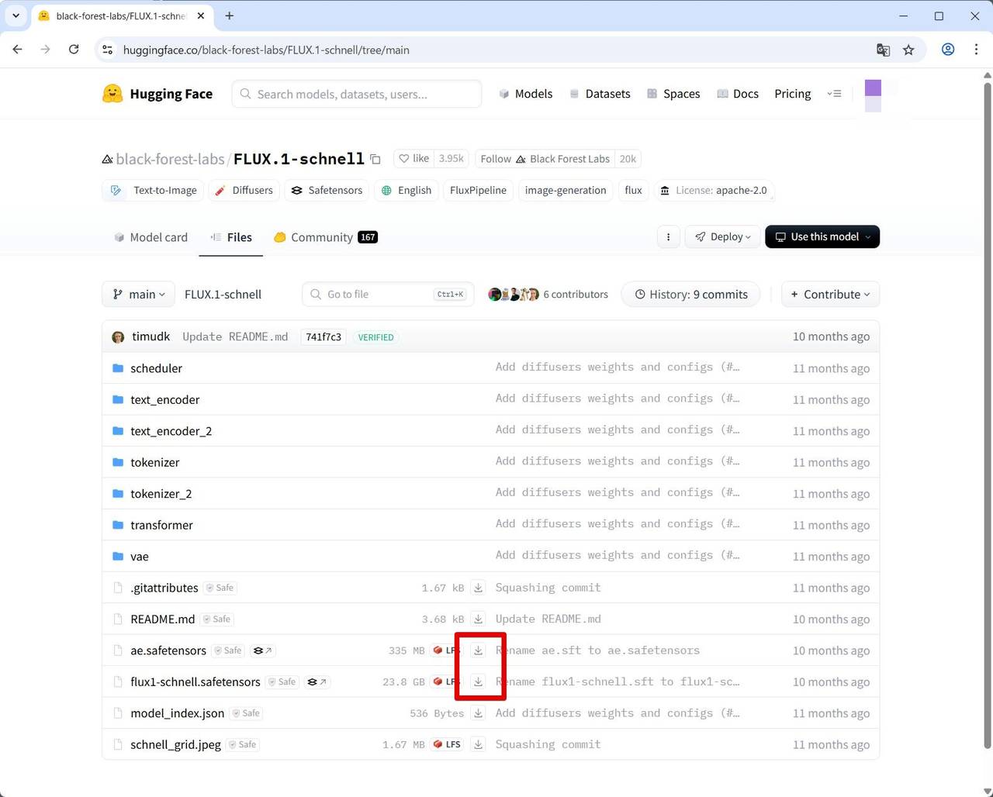Open the 3.95k likes count
Viewport: 993px width, 797px height.
tap(451, 159)
